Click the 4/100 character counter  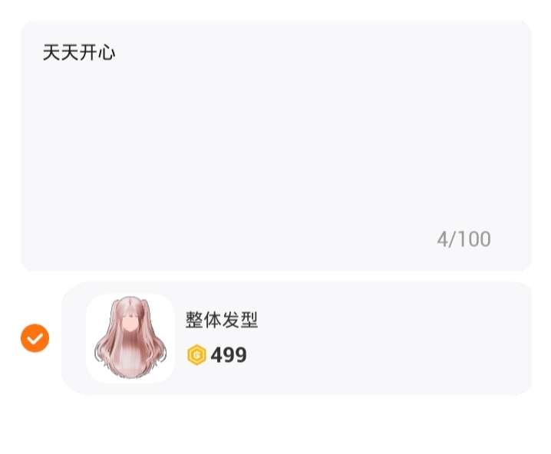(464, 239)
